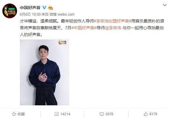The image size is (170, 118).
Task: Open hashtag #中国好声音# in post text
Action: coord(84,28)
